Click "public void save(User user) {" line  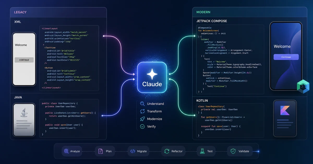64,125
